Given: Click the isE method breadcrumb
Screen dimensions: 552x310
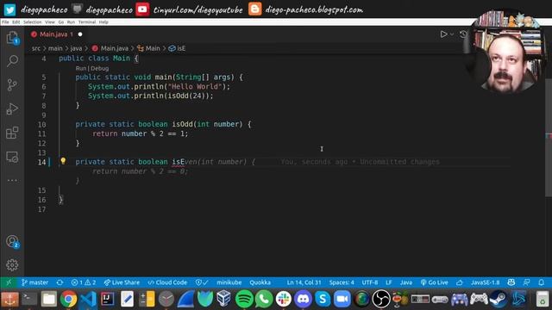Looking at the screenshot, I should tap(177, 48).
